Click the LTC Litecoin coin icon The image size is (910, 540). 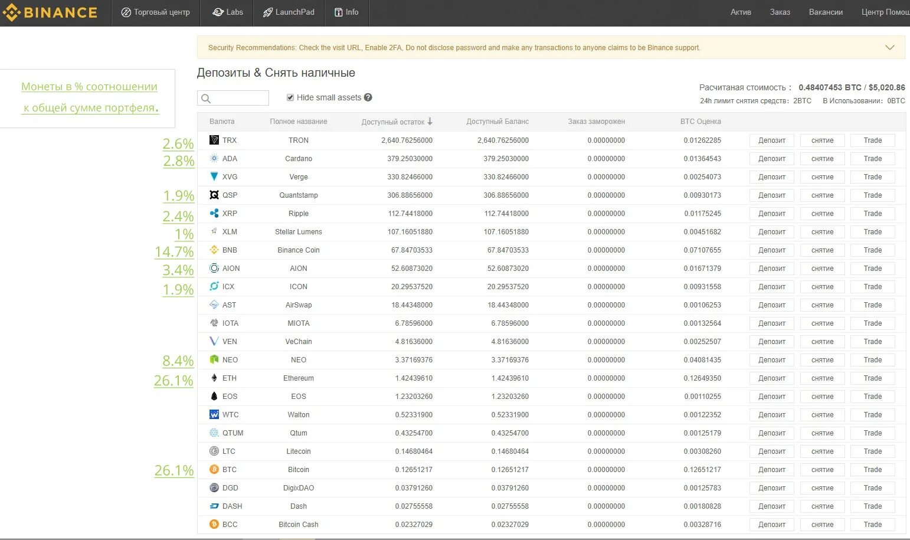[214, 451]
